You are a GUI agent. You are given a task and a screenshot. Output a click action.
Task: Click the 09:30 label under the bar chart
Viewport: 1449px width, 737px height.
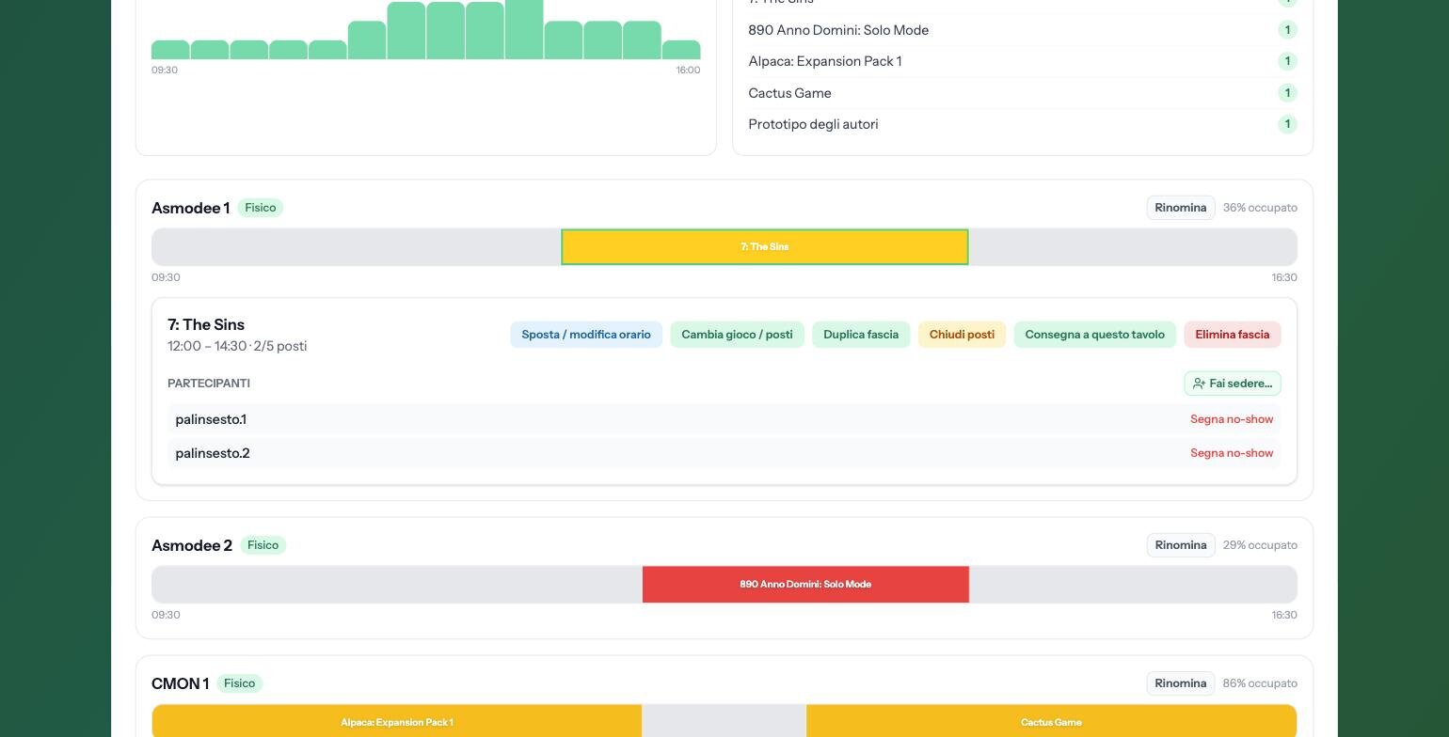(x=165, y=71)
